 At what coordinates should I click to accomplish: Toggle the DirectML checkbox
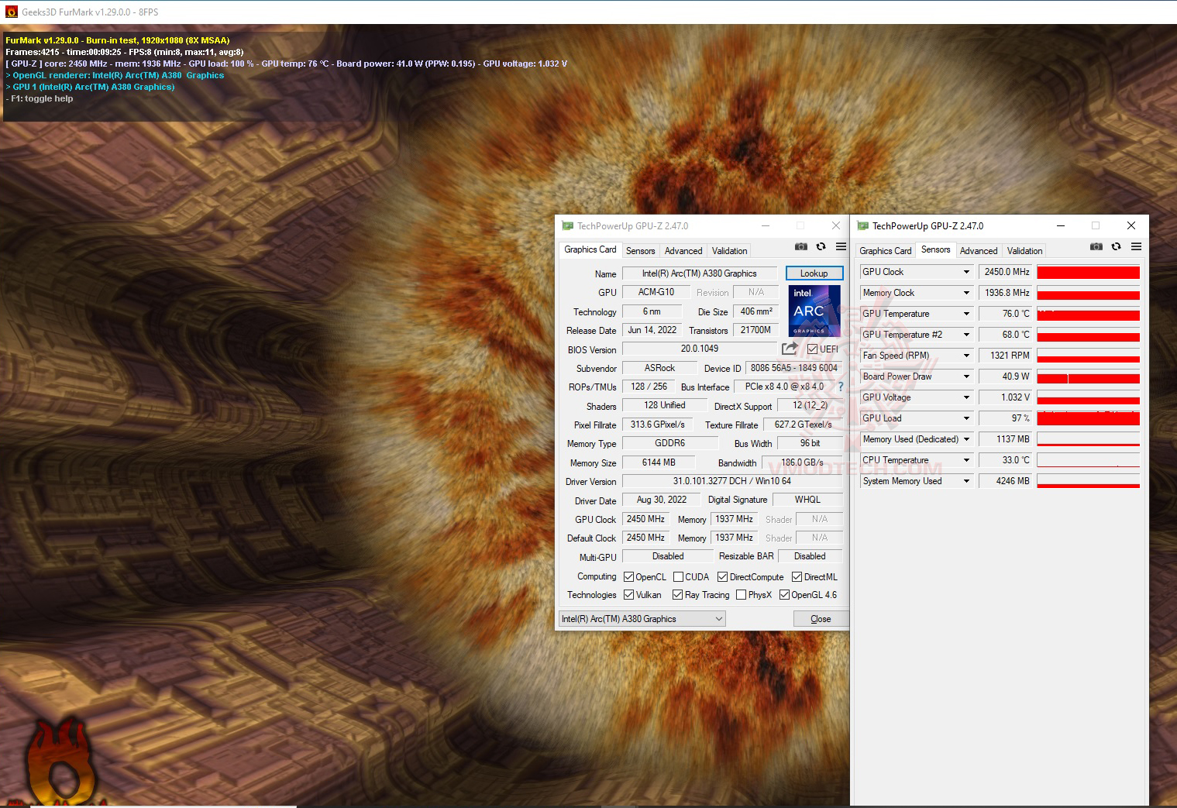[797, 577]
